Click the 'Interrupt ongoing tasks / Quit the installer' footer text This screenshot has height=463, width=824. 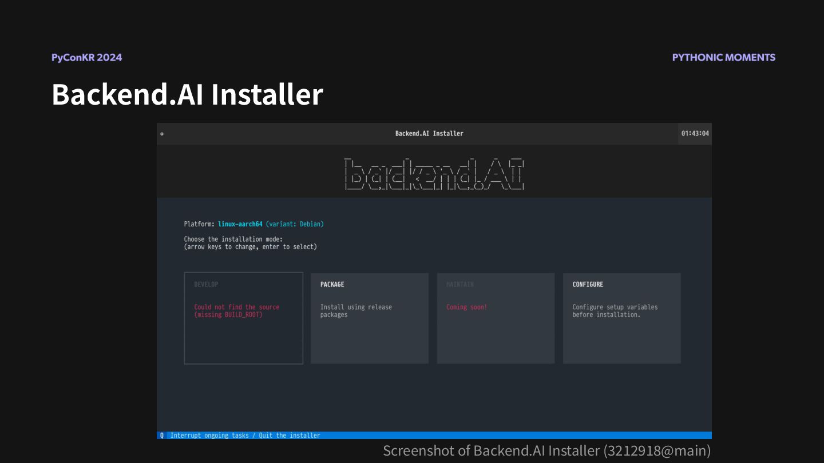coord(245,436)
